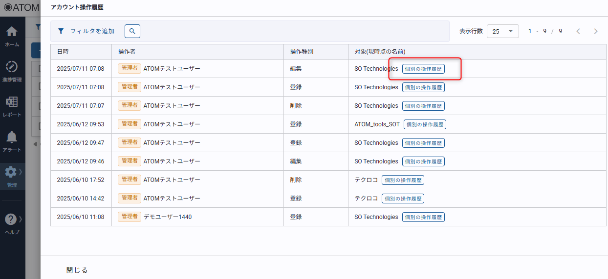Click フィルタを追加 to add a filter
Image resolution: width=608 pixels, height=279 pixels.
coord(92,31)
